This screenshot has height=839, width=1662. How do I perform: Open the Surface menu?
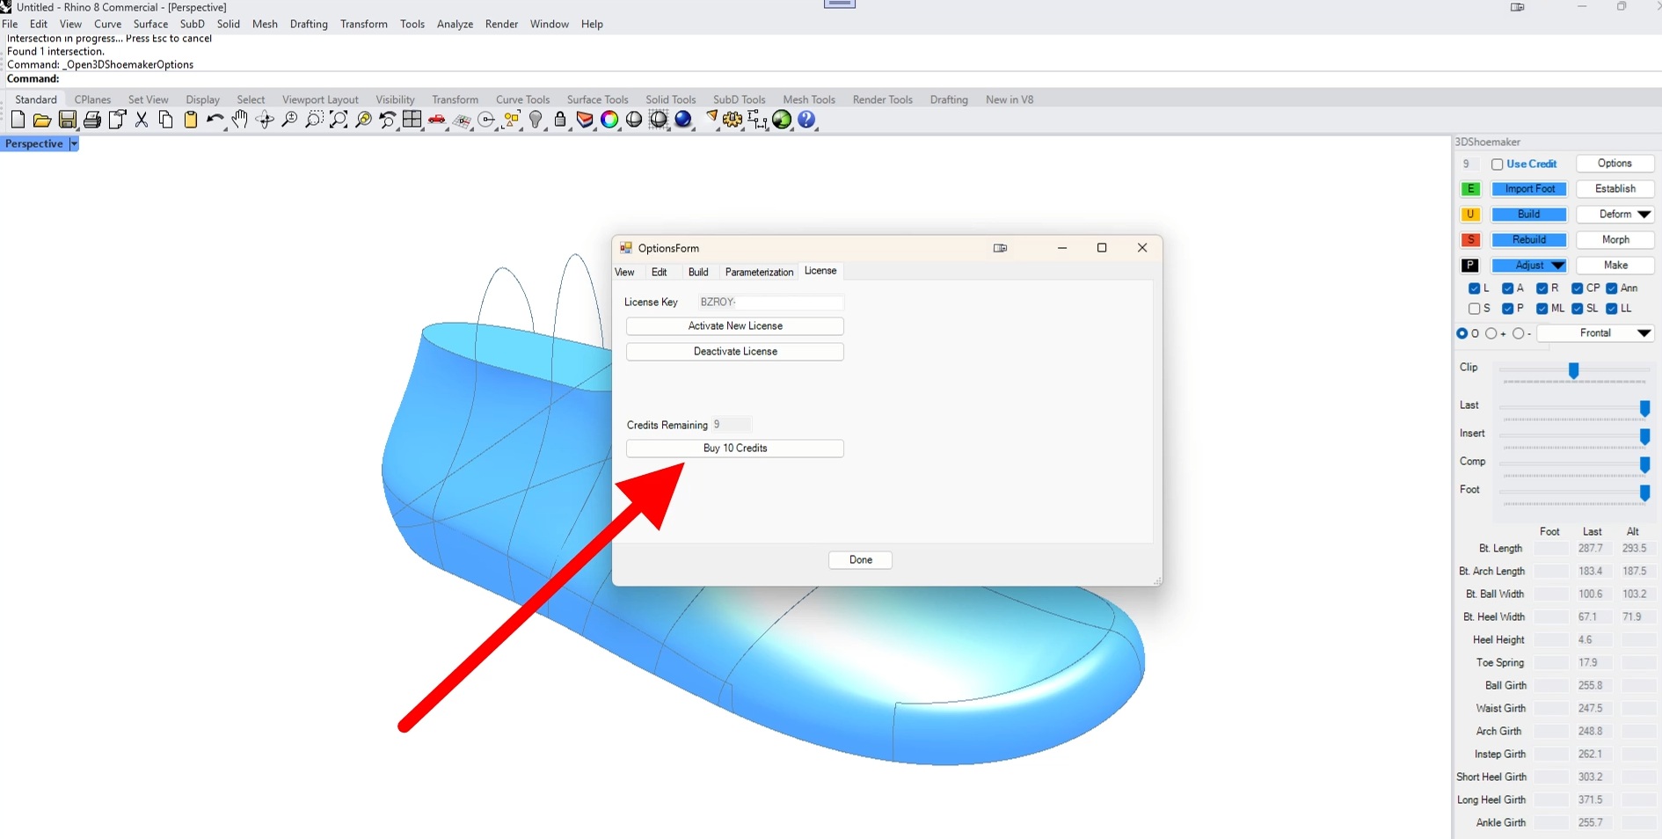point(150,24)
